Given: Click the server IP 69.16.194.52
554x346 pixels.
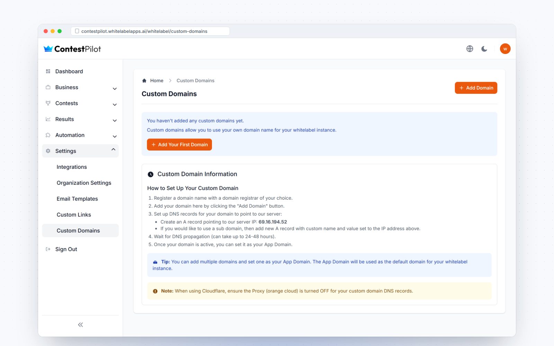Looking at the screenshot, I should [272, 222].
